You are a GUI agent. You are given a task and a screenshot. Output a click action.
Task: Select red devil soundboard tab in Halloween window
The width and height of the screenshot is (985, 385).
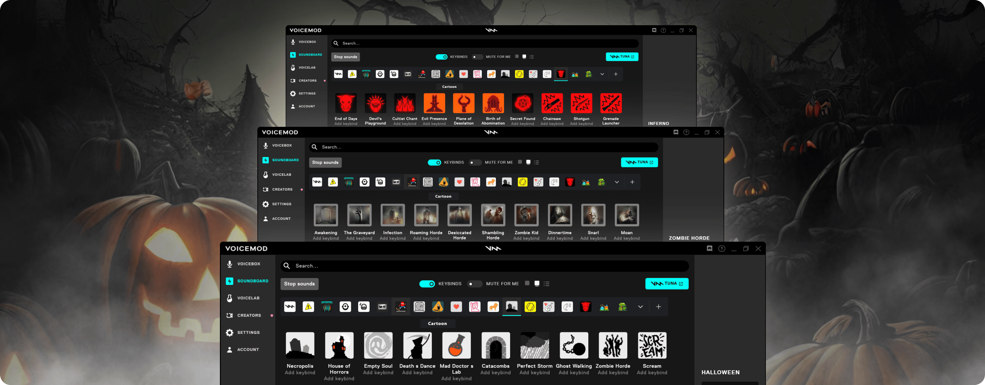click(585, 307)
